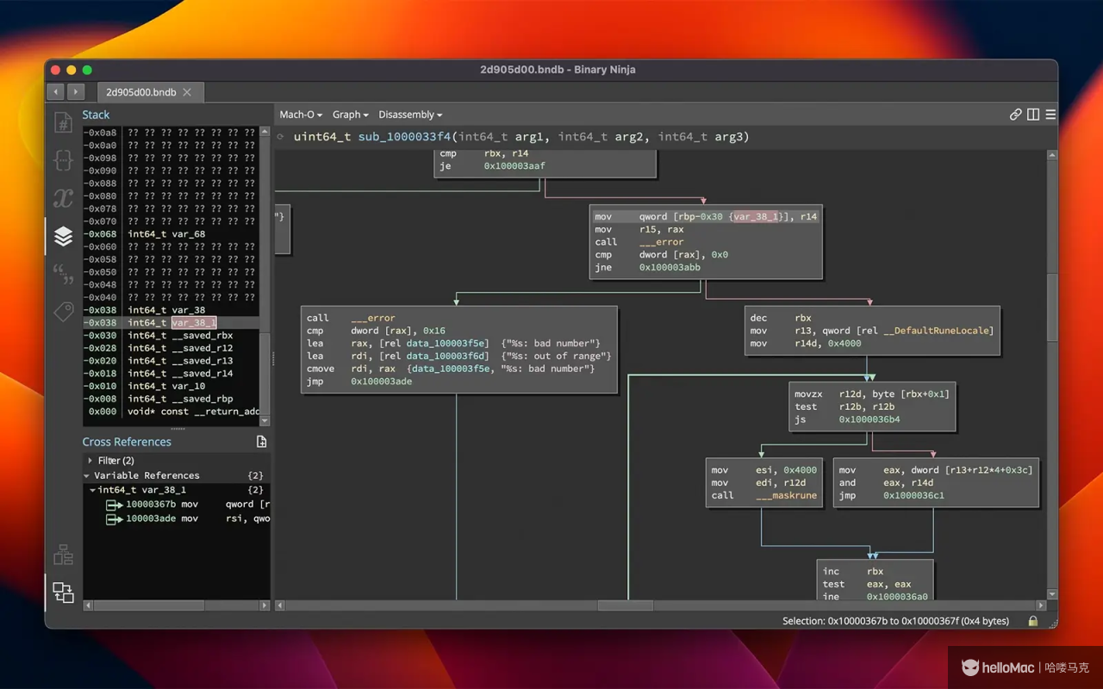Click the icon left of function signature
1103x689 pixels.
coord(281,136)
